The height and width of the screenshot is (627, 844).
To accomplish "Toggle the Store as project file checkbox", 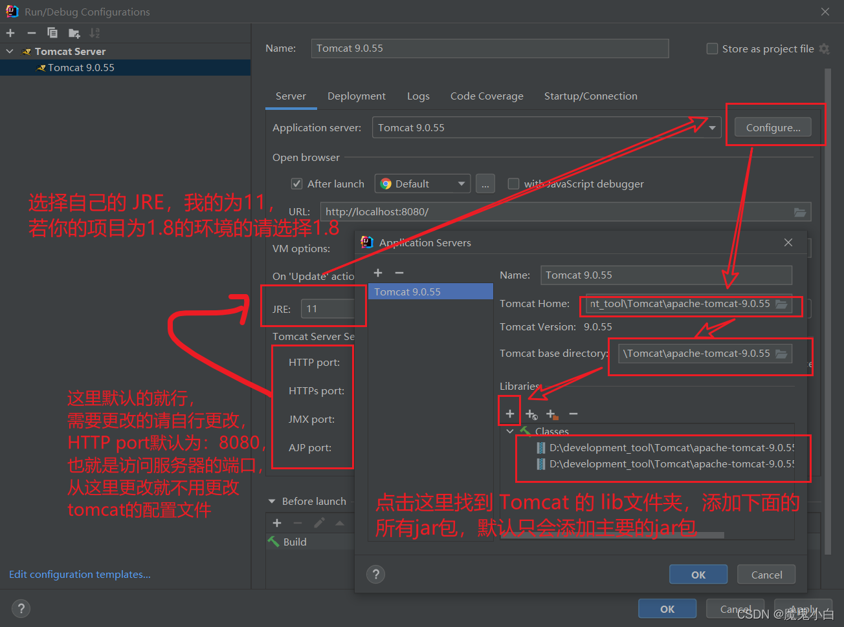I will coord(712,48).
